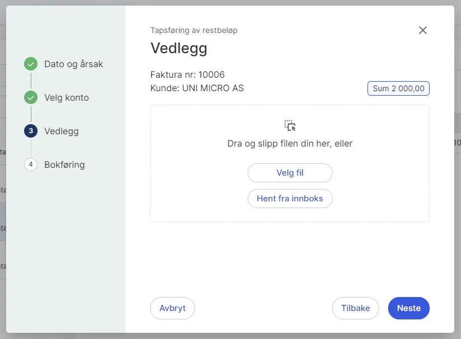Select the Vedlegg step label in sidebar
Screen dimensions: 461x339
(61, 131)
